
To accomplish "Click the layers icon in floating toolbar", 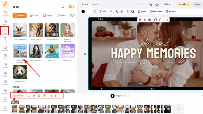I will pyautogui.click(x=140, y=20).
